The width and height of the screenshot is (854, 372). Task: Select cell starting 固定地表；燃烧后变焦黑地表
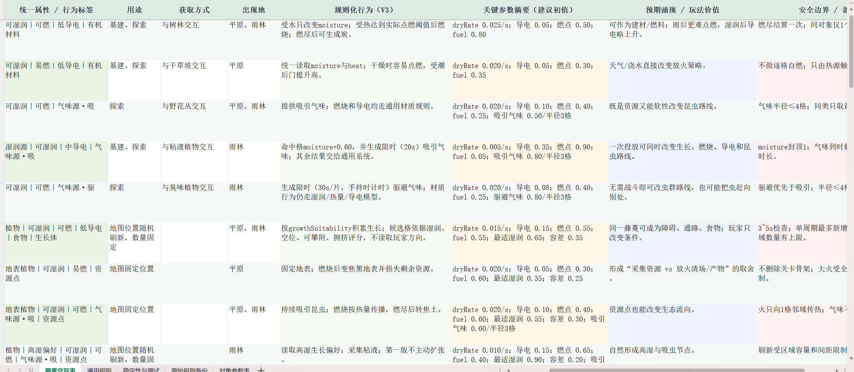tap(365, 284)
